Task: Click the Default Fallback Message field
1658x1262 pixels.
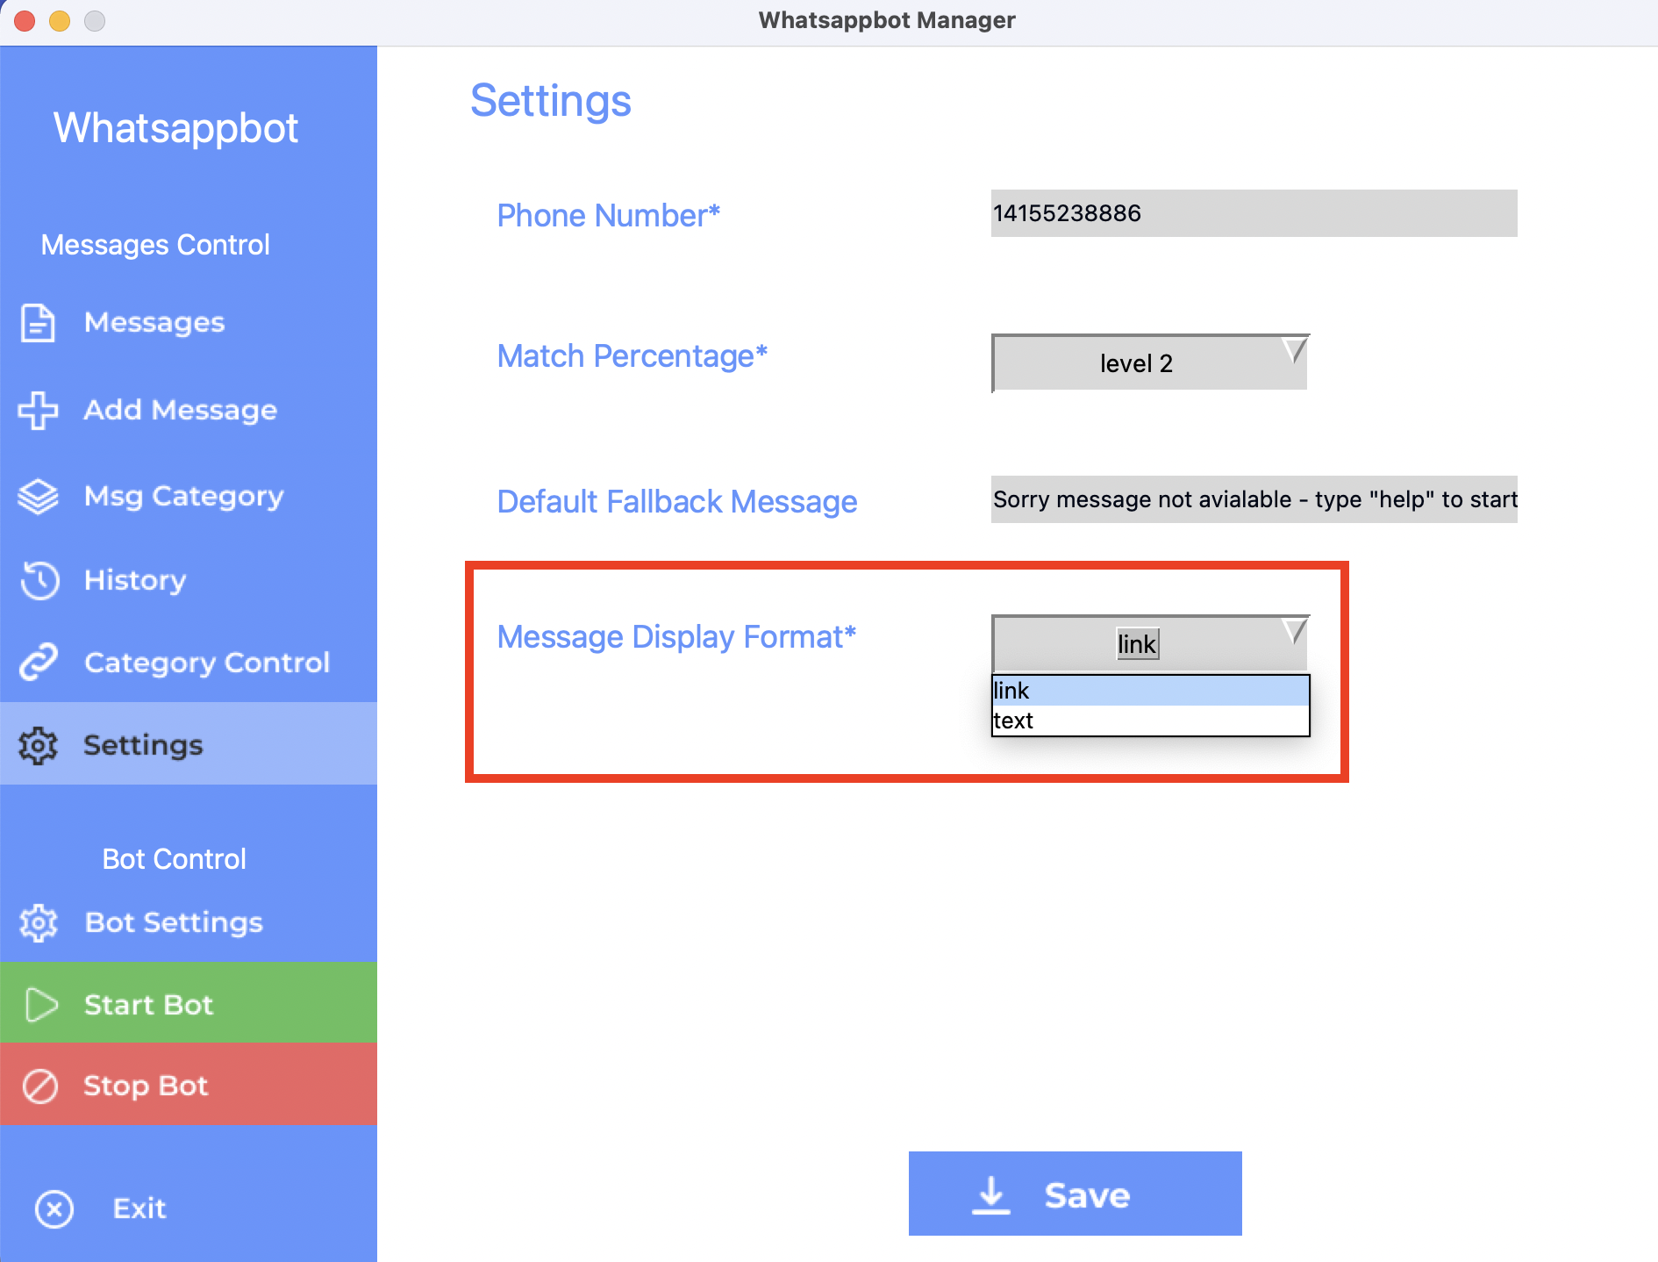Action: (1254, 499)
